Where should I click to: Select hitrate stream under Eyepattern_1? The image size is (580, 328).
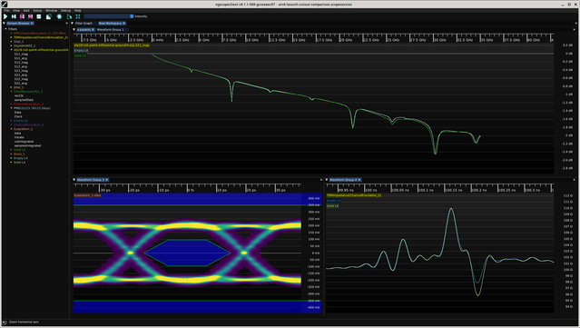[19, 137]
